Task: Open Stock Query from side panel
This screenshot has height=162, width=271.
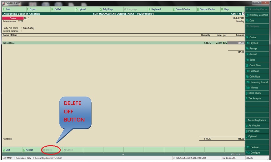Action: [x=257, y=93]
